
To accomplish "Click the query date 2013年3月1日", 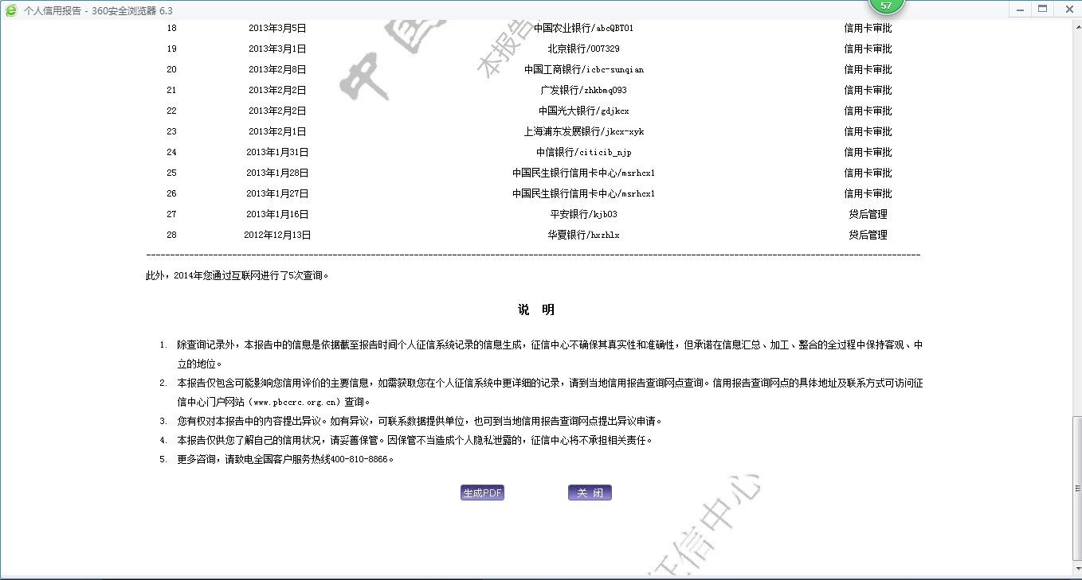I will pyautogui.click(x=277, y=49).
